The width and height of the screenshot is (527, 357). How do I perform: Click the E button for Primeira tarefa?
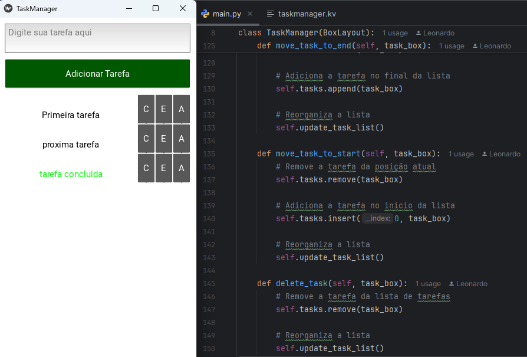164,109
